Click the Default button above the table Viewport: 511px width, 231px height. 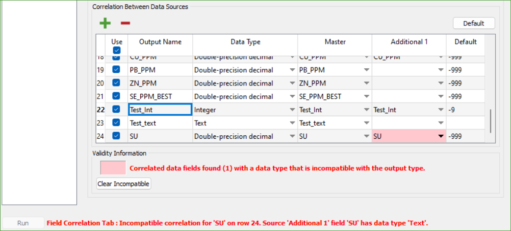pos(473,23)
